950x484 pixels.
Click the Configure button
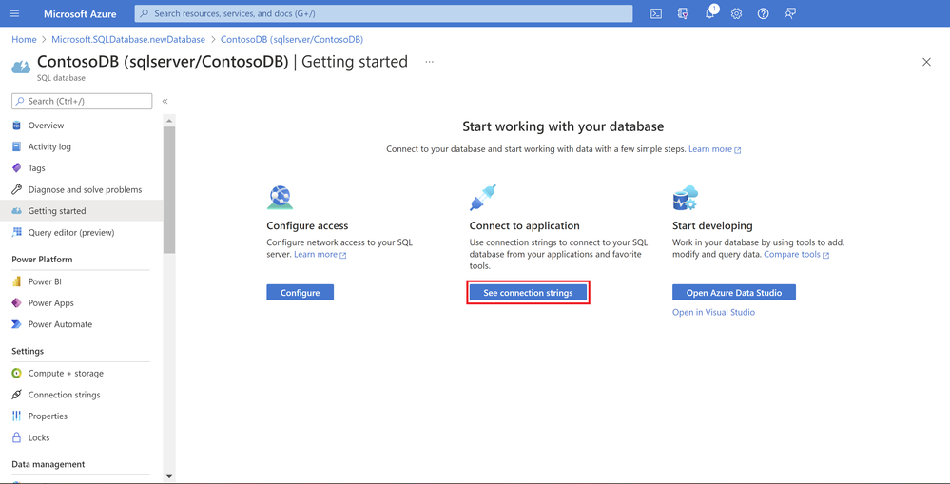pos(300,293)
